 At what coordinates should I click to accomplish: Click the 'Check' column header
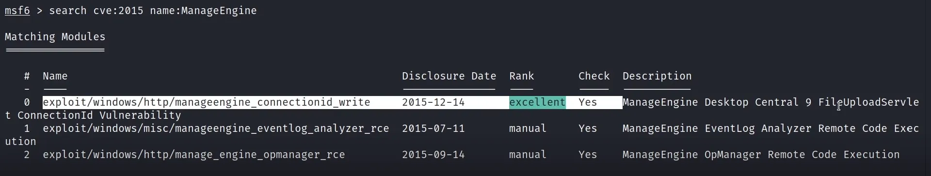tap(594, 76)
